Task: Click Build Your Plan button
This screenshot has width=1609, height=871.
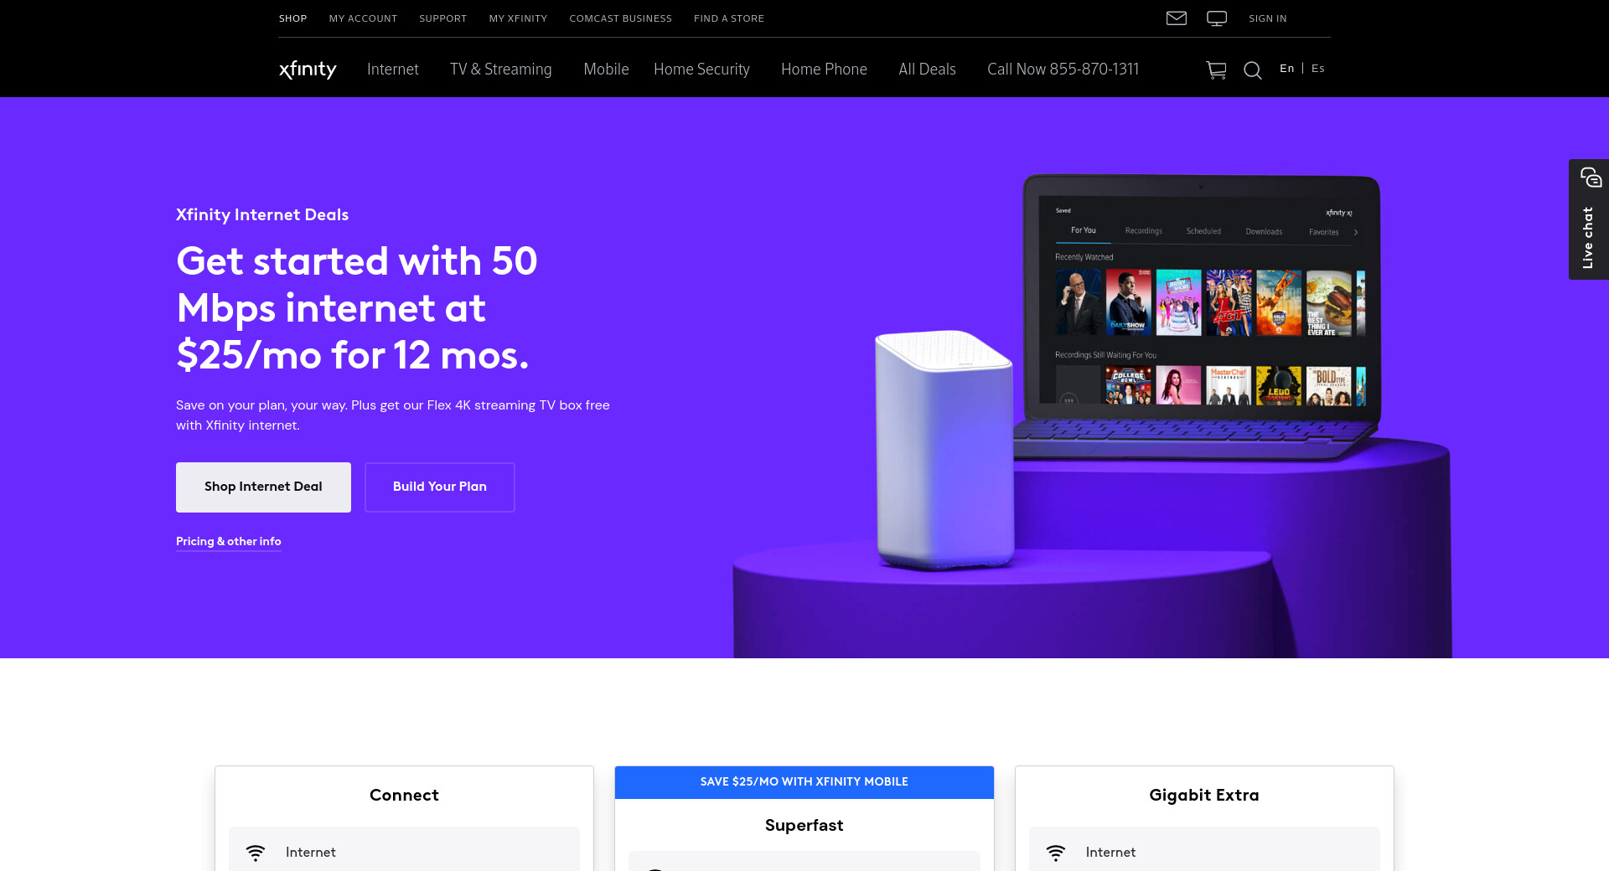Action: pyautogui.click(x=440, y=487)
